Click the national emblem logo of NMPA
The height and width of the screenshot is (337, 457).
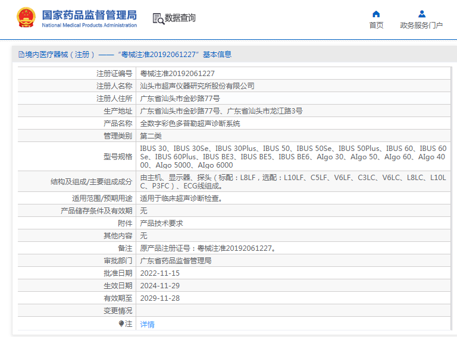click(x=26, y=18)
